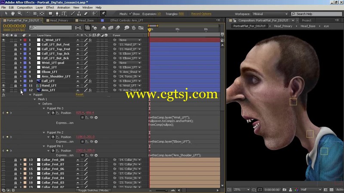Select the Unified Camera tool
The image size is (344, 193).
[x=35, y=14]
